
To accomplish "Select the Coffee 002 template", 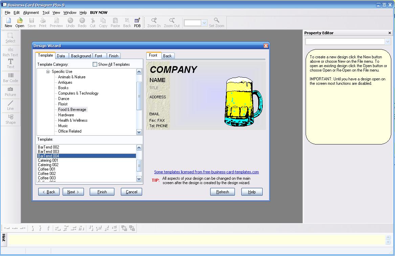I will 47,174.
